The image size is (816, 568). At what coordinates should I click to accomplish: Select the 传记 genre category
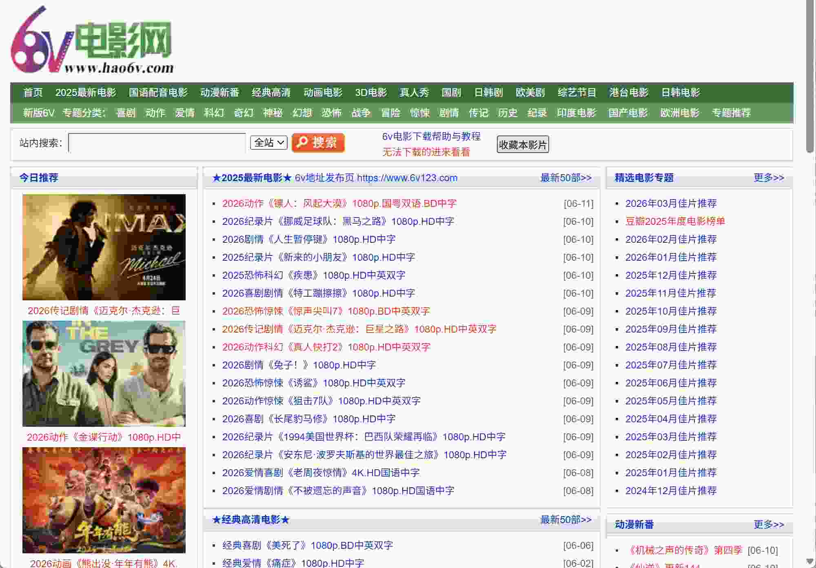(479, 113)
